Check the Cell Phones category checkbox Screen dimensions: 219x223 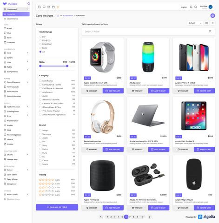coord(40,81)
